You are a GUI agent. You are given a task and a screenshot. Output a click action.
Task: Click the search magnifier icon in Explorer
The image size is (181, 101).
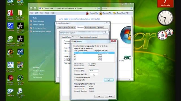click(131, 8)
